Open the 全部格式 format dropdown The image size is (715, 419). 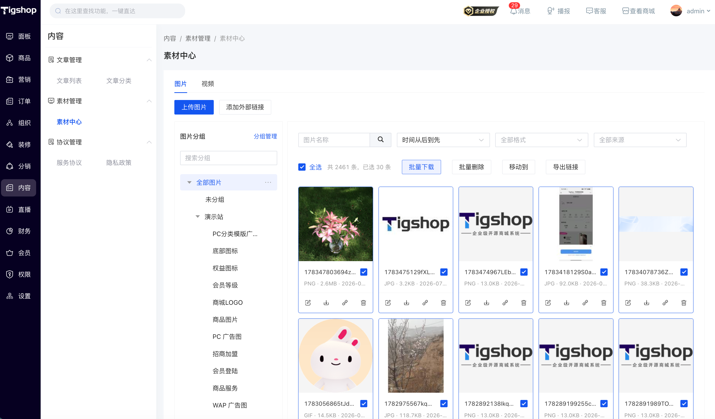click(x=541, y=140)
